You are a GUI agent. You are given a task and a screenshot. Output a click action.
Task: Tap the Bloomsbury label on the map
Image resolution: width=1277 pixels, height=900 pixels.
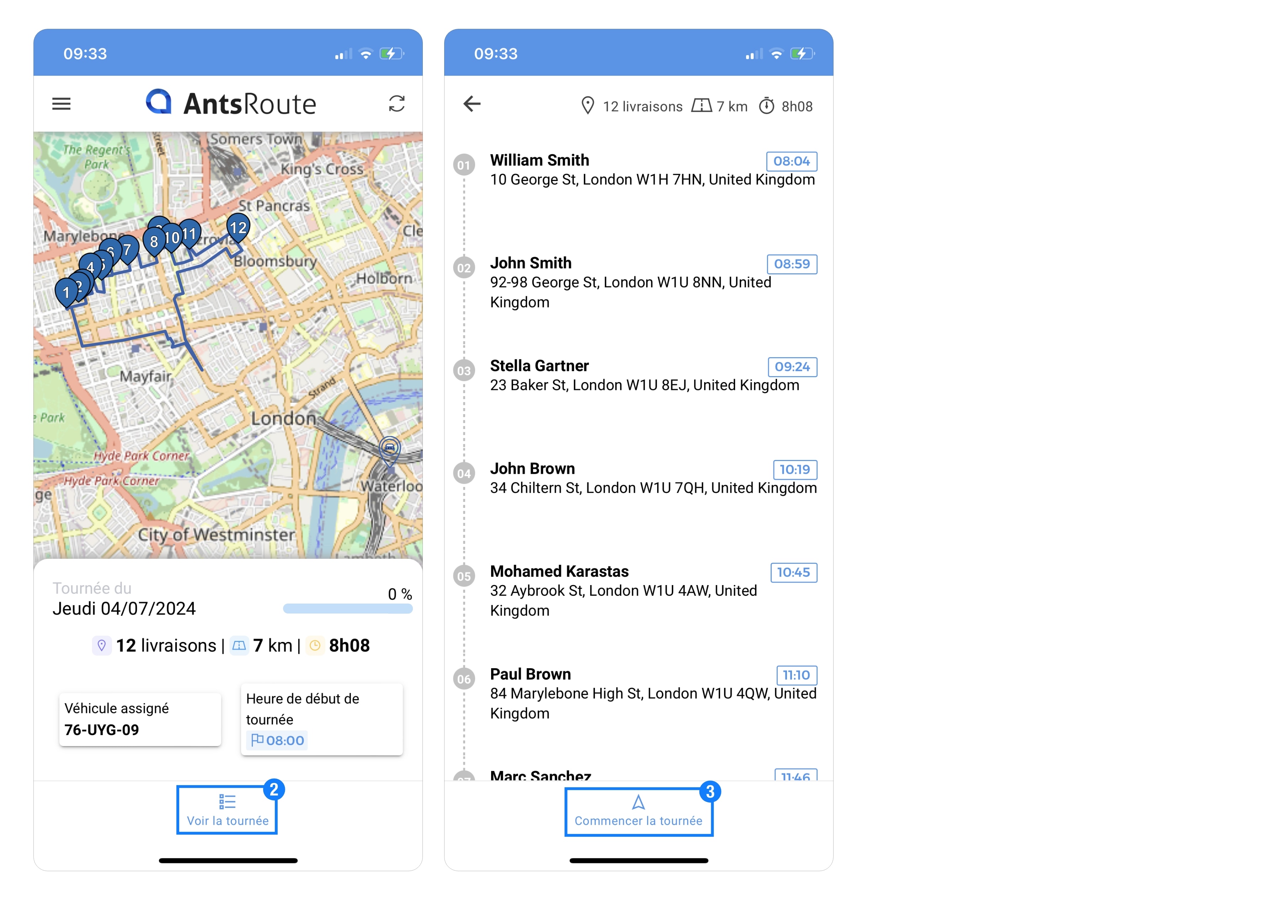click(275, 261)
